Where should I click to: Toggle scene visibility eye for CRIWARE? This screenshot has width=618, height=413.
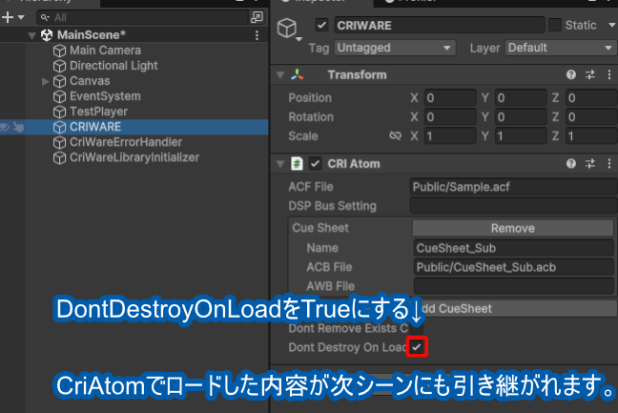[x=5, y=127]
